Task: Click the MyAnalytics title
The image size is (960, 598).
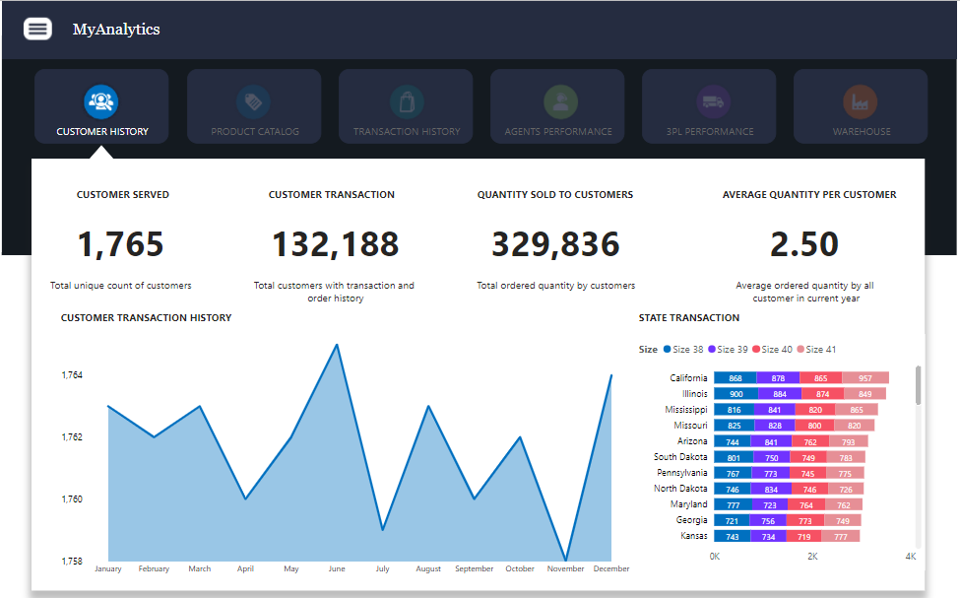Action: (x=116, y=30)
